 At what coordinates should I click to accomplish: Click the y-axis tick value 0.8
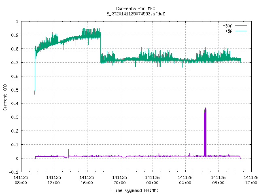(x=15, y=49)
